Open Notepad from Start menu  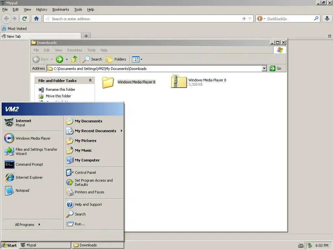pyautogui.click(x=33, y=190)
